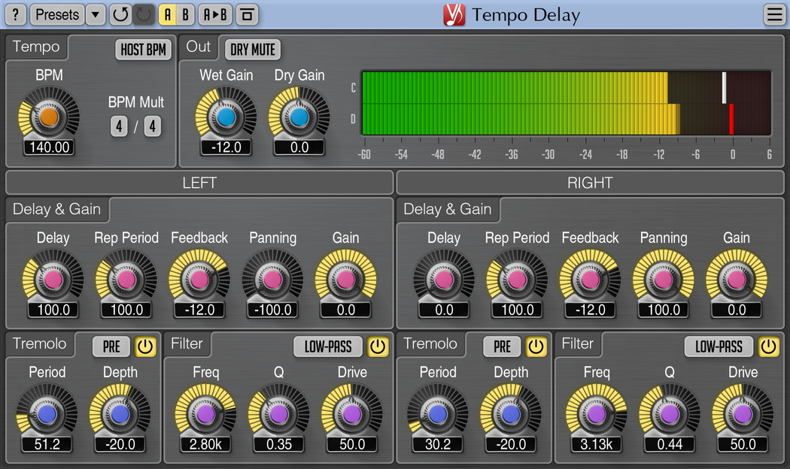Click the BPM value field 140.00
This screenshot has height=469, width=790.
coord(50,147)
